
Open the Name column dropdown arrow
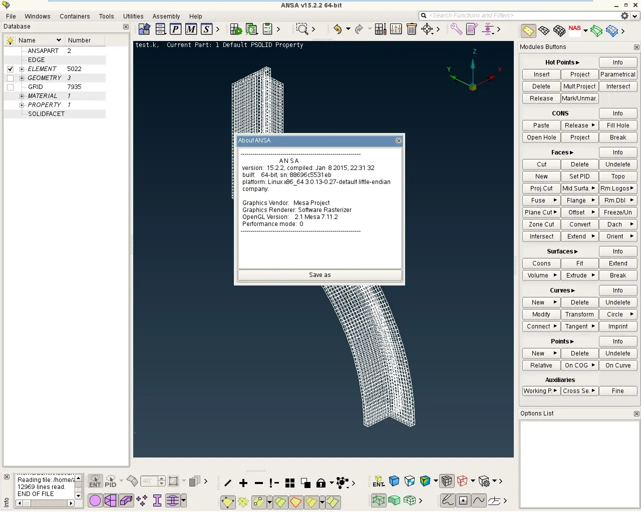59,40
